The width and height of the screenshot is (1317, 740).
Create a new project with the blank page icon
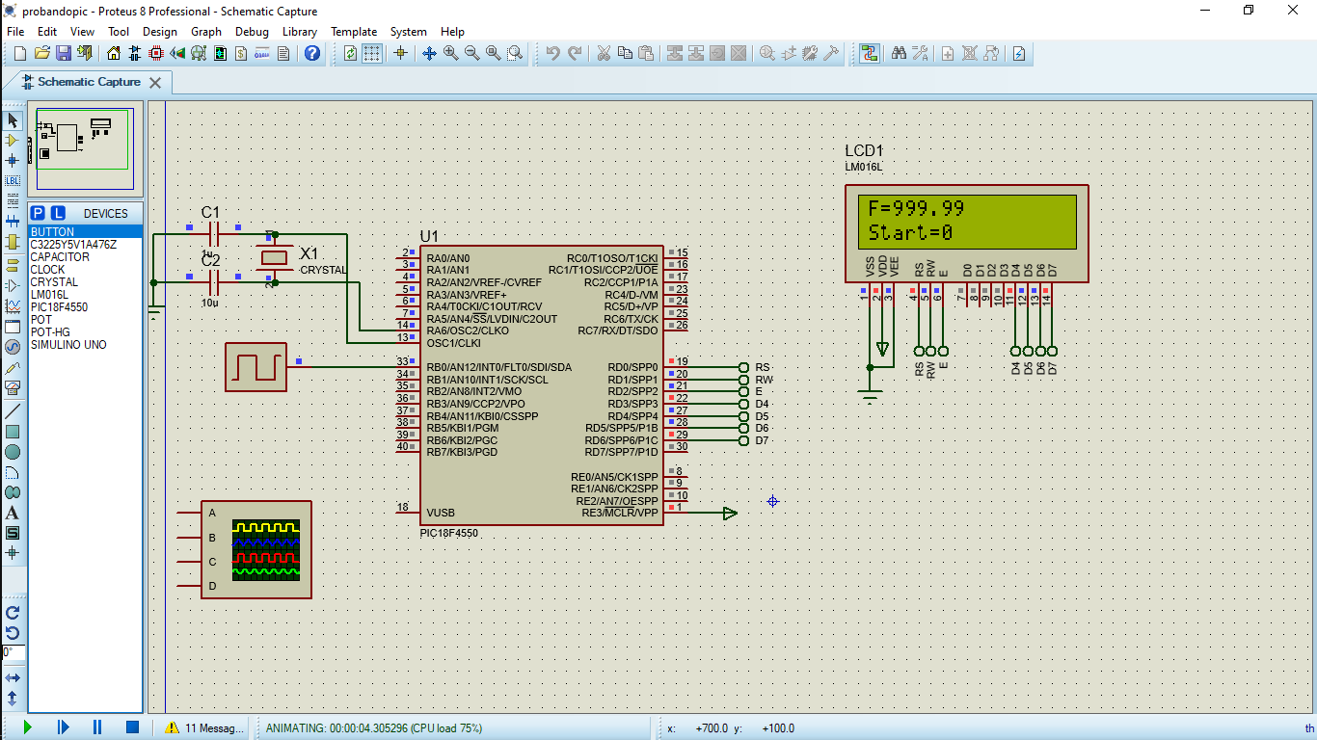20,53
